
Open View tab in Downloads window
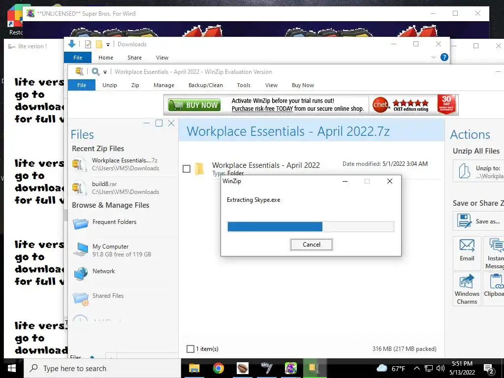(162, 58)
